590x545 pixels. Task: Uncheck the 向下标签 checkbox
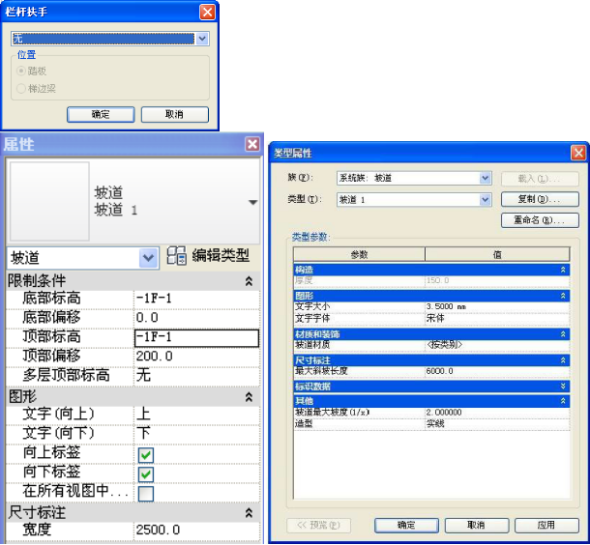[146, 474]
